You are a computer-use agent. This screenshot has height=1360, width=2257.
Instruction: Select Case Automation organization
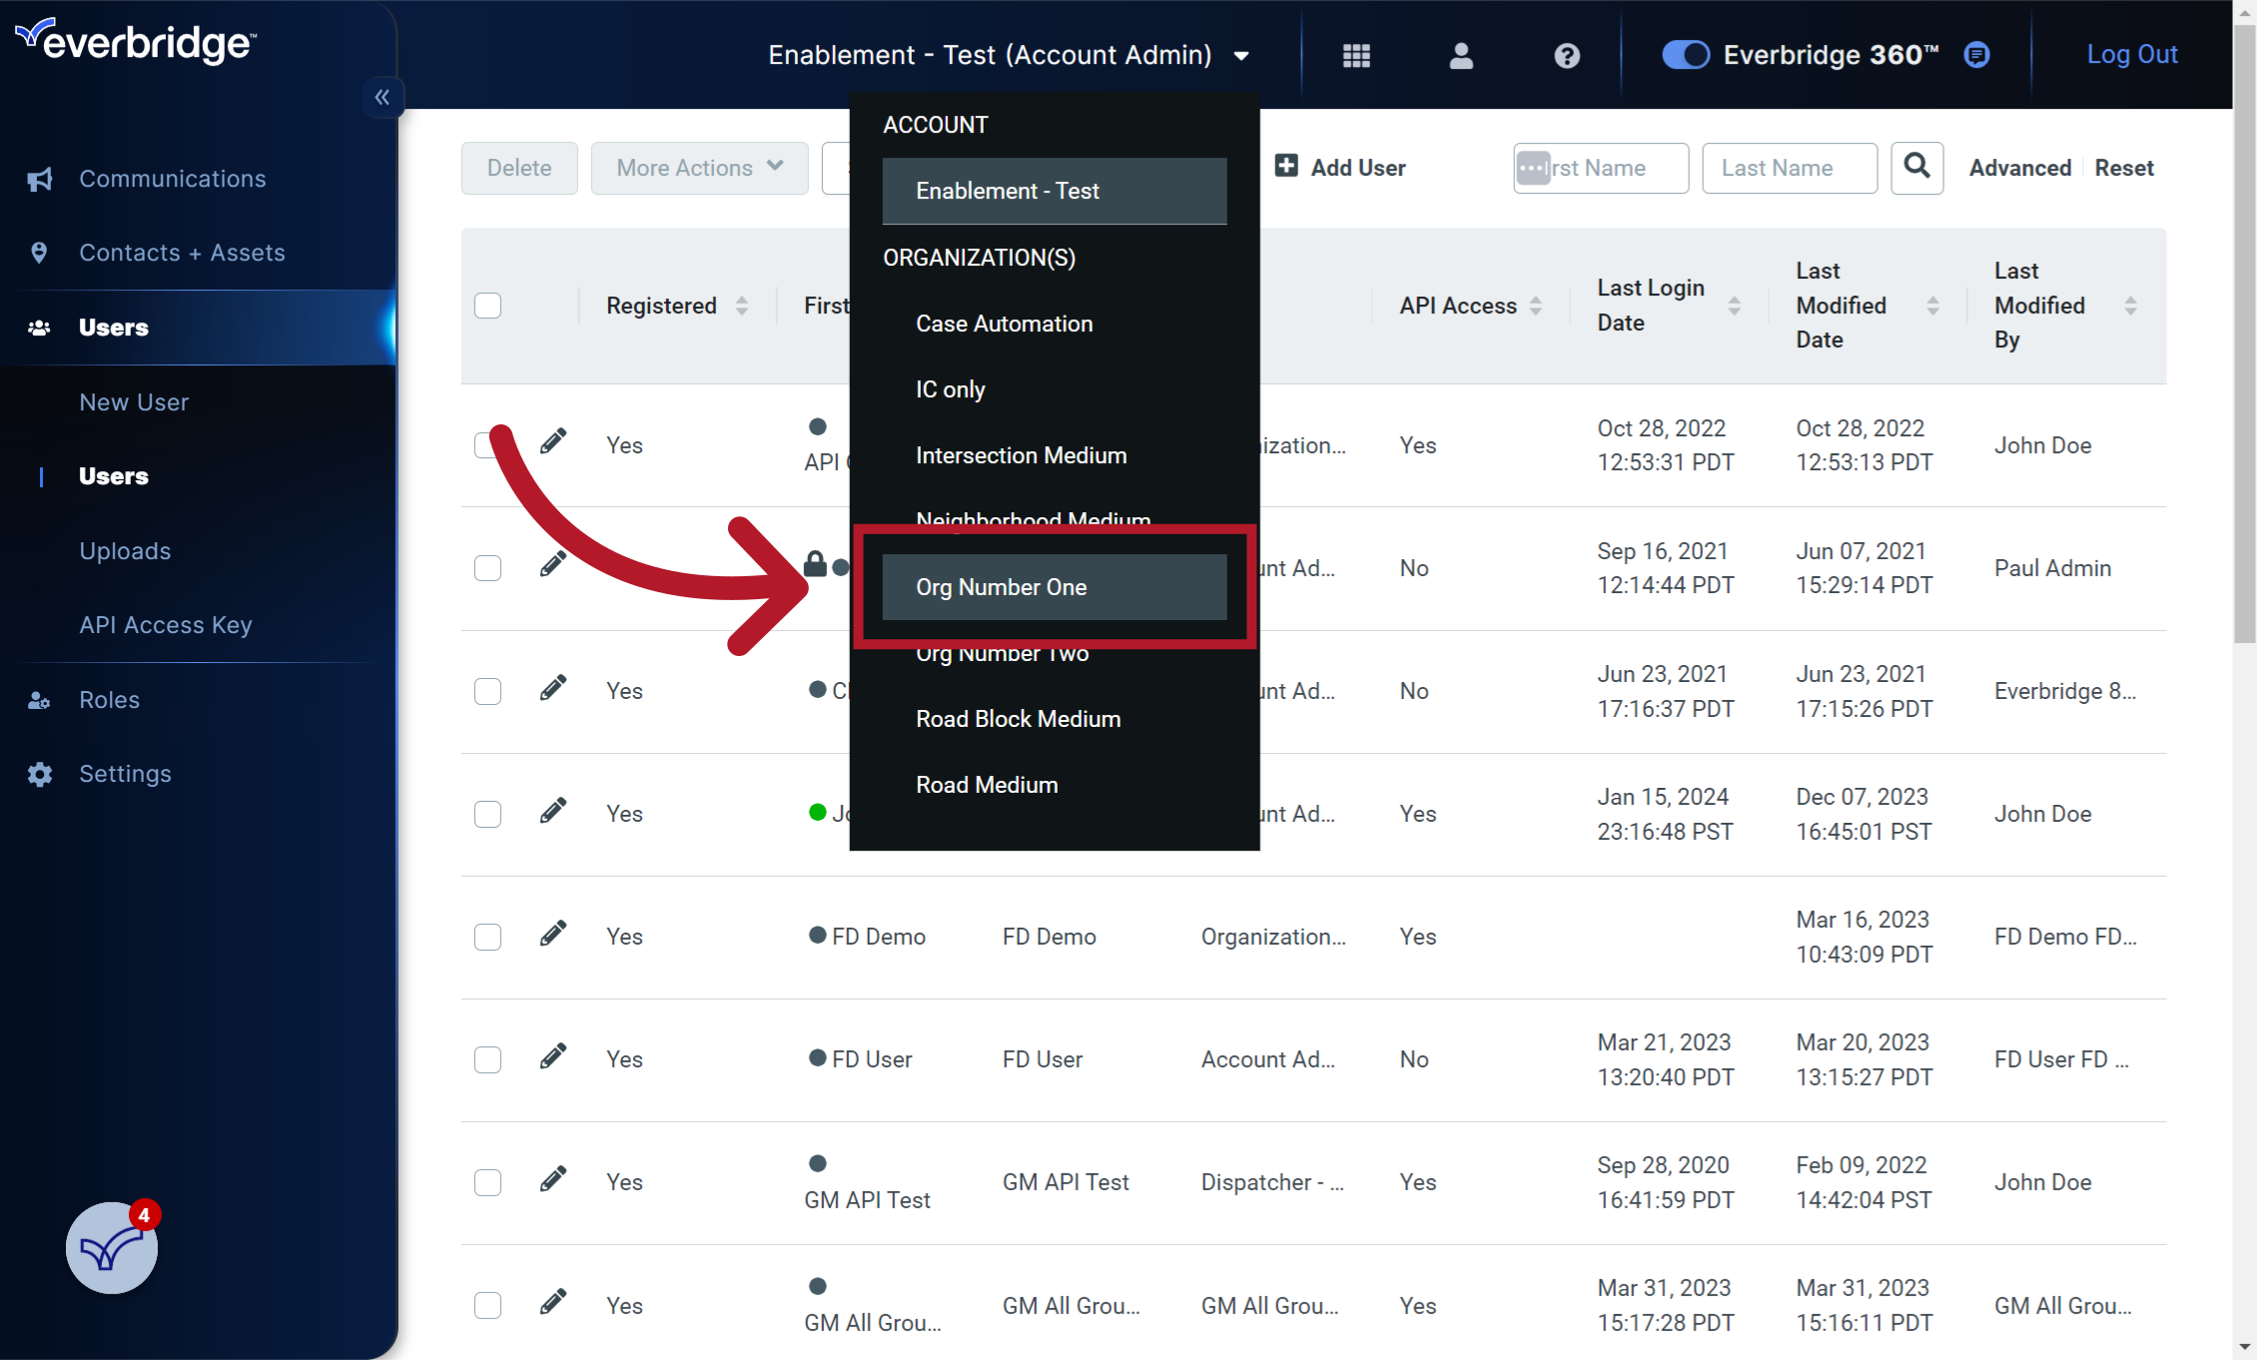pyautogui.click(x=1055, y=324)
